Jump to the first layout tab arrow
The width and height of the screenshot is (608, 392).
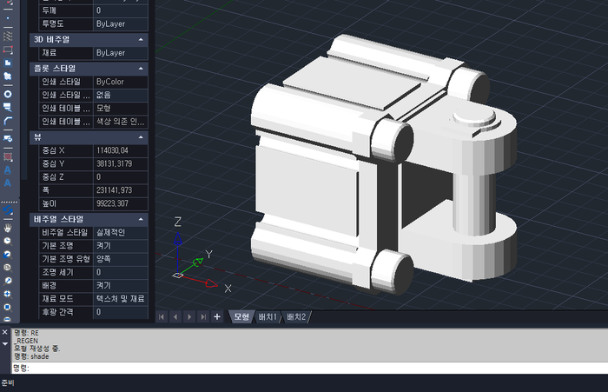coord(162,316)
